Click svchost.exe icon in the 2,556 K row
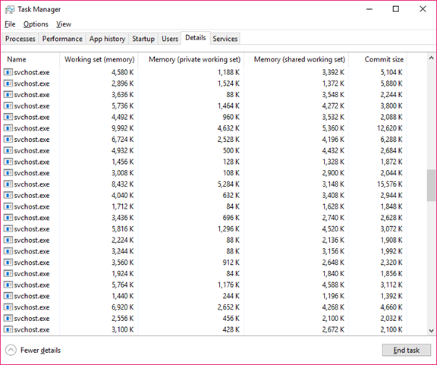Image resolution: width=437 pixels, height=365 pixels. 8,318
